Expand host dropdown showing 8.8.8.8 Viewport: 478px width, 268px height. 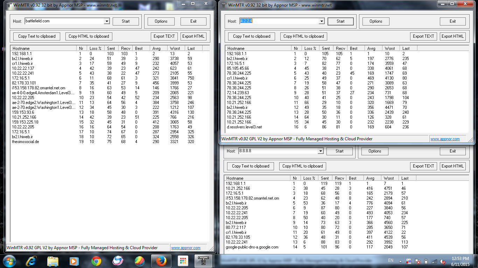coord(320,151)
